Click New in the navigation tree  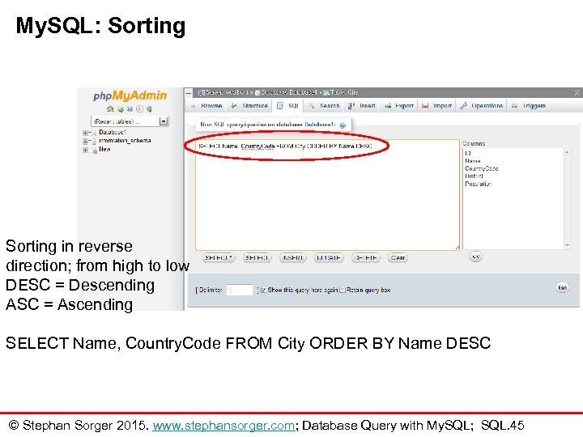pyautogui.click(x=104, y=150)
